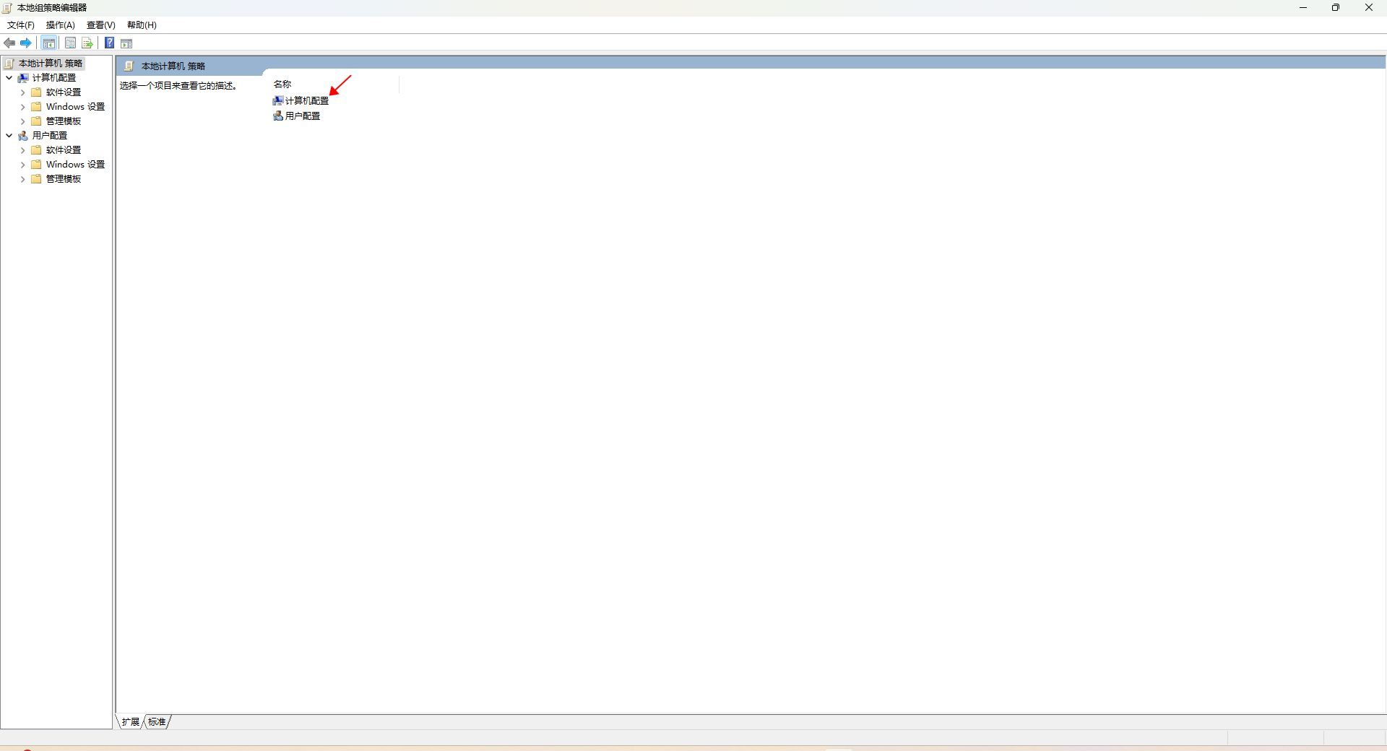Toggle the show/hide console tree icon
Image resolution: width=1387 pixels, height=751 pixels.
(49, 43)
